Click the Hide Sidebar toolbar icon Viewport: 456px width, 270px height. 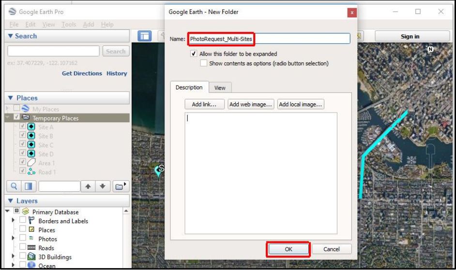pyautogui.click(x=145, y=36)
